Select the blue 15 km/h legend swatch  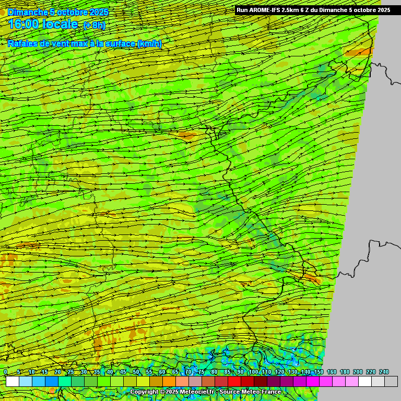[52, 382]
